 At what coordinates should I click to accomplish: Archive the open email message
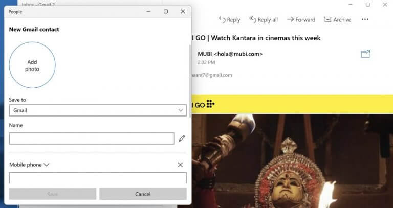pos(338,19)
